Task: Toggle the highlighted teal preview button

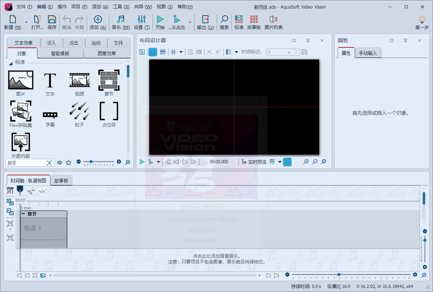Action: click(287, 162)
